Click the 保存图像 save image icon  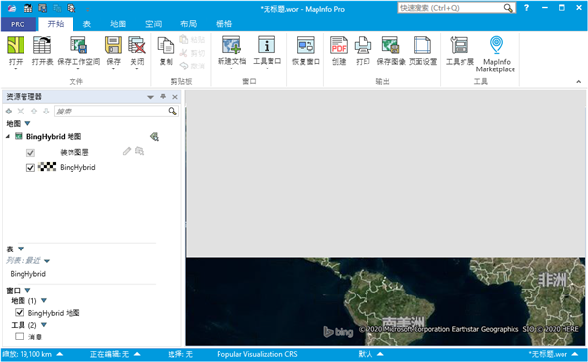[x=390, y=45]
